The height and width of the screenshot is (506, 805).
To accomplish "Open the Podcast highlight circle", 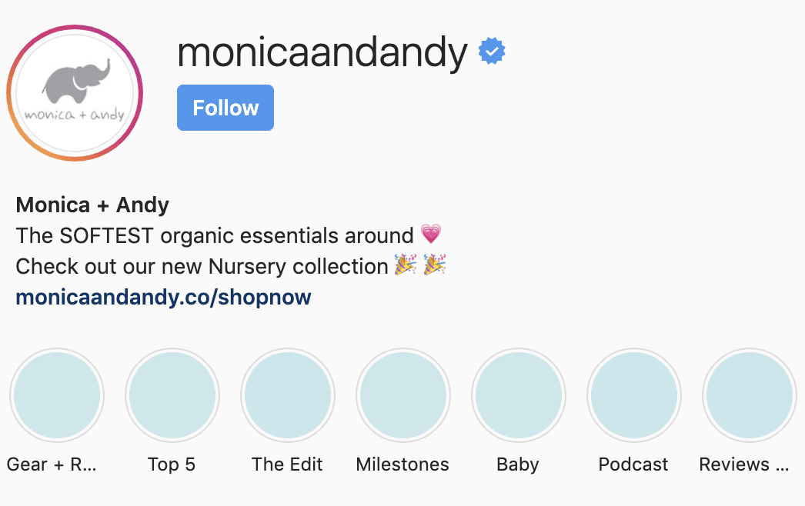I will coord(635,395).
